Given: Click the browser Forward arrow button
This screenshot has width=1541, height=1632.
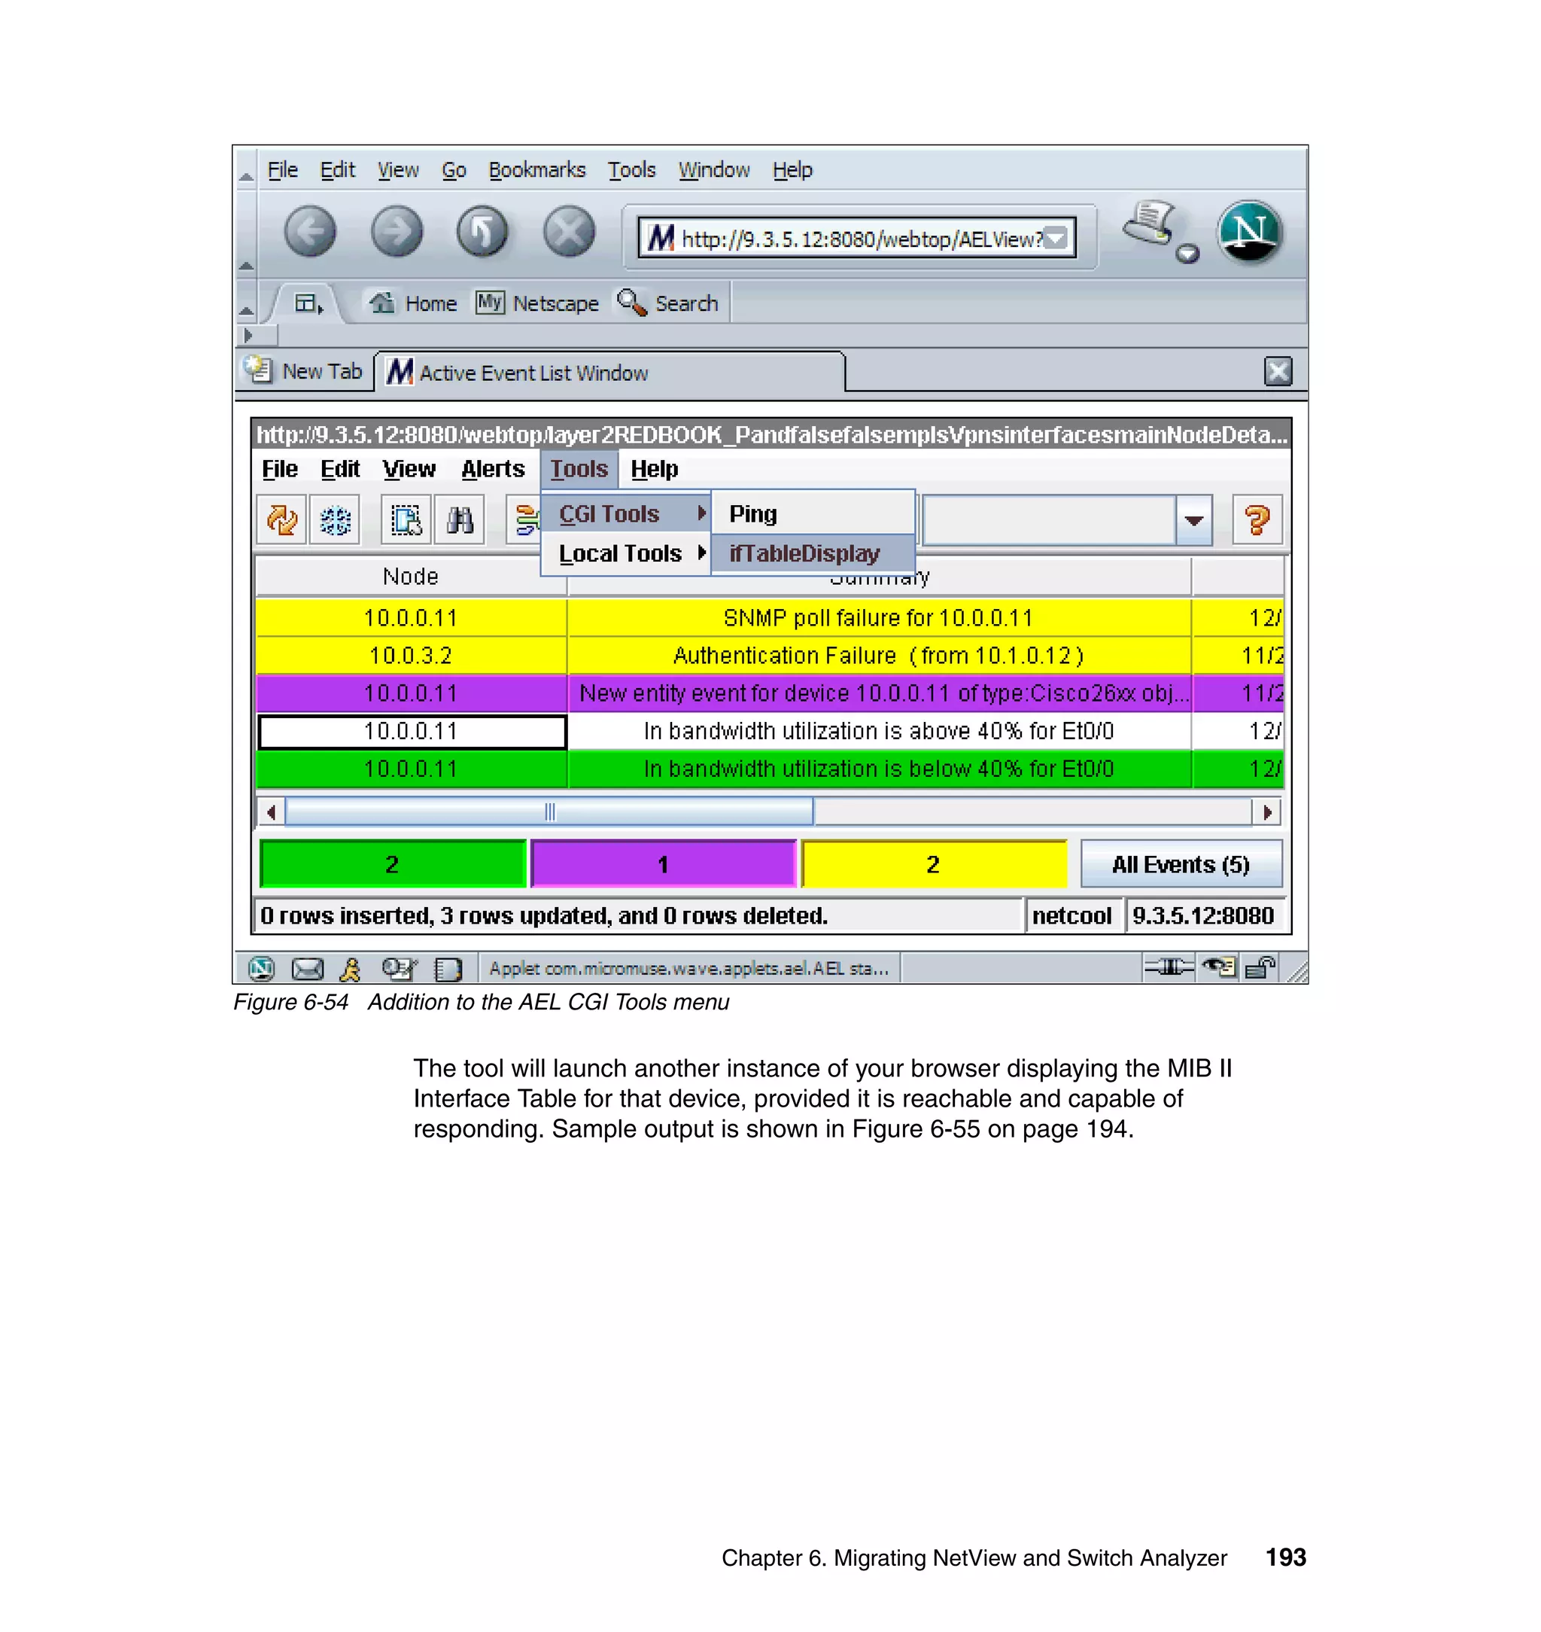Looking at the screenshot, I should 396,231.
